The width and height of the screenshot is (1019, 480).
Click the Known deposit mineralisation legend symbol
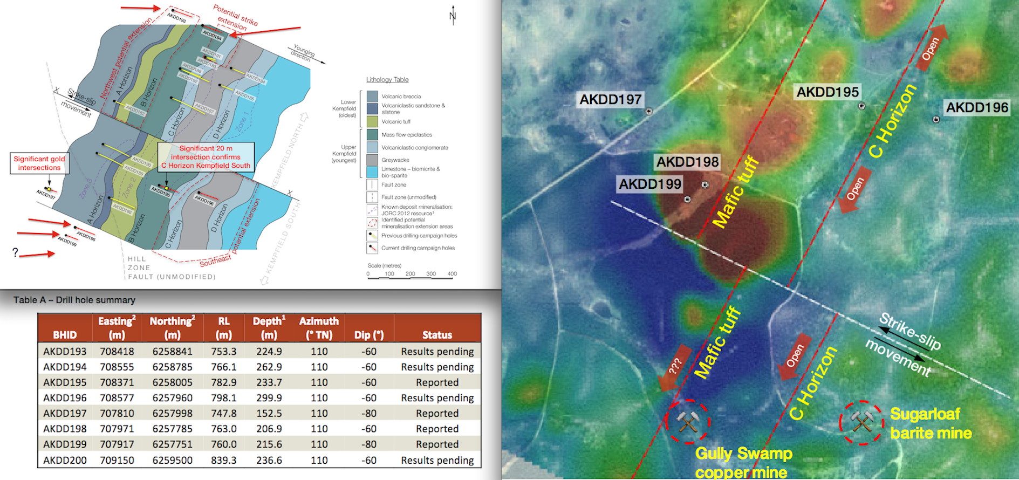(372, 210)
